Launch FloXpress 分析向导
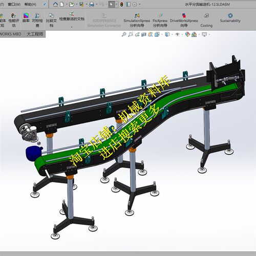The height and width of the screenshot is (256, 256). [x=160, y=20]
